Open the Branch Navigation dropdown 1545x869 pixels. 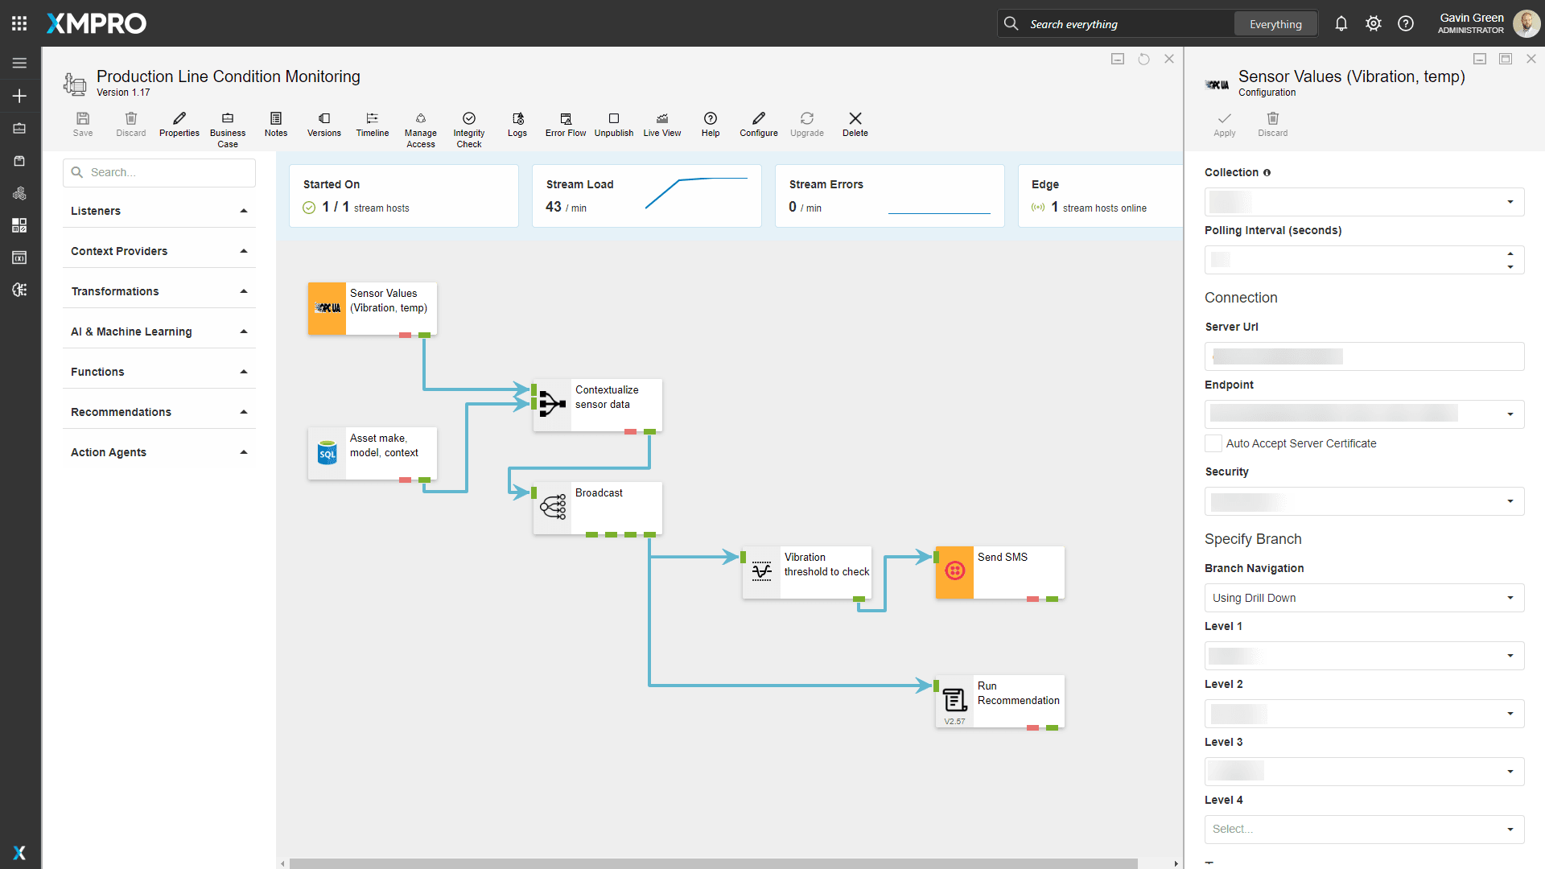[x=1363, y=598]
